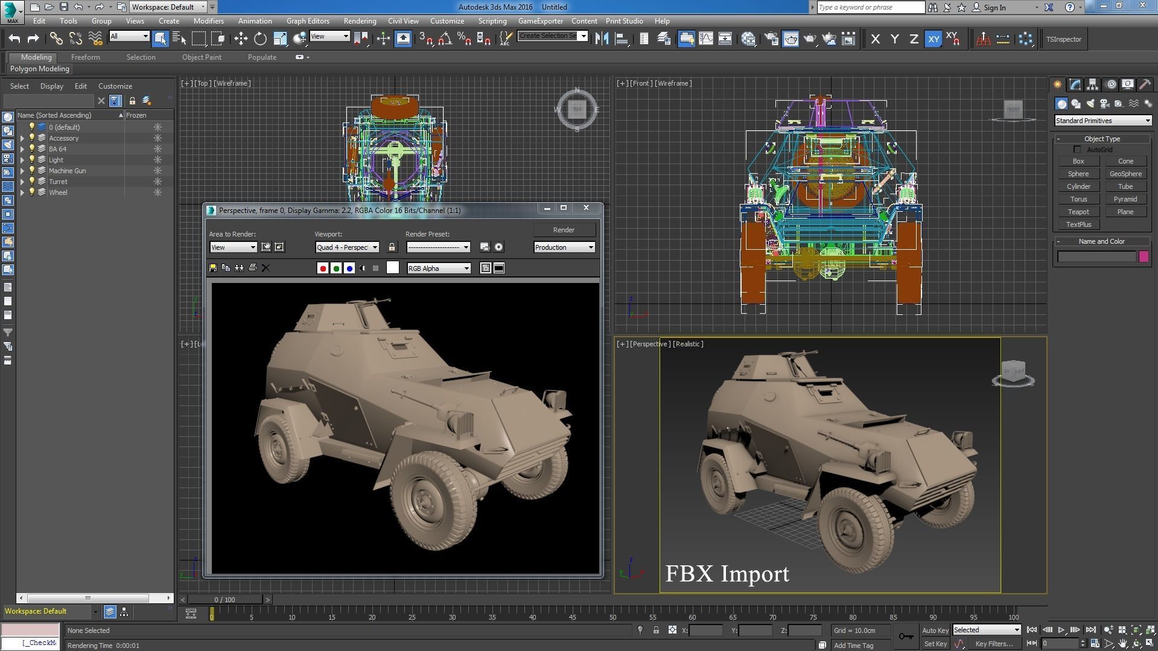Expand the BA 64 layer
The width and height of the screenshot is (1158, 651).
22,149
